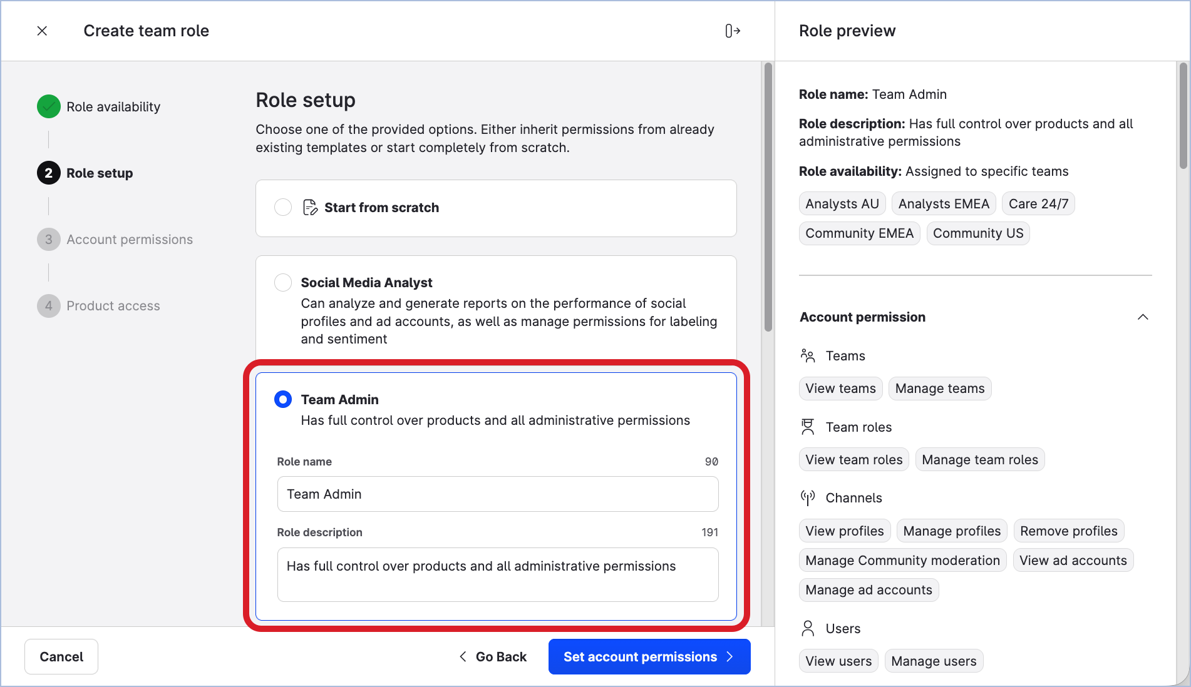Click the green Role availability checkmark

pyautogui.click(x=49, y=107)
